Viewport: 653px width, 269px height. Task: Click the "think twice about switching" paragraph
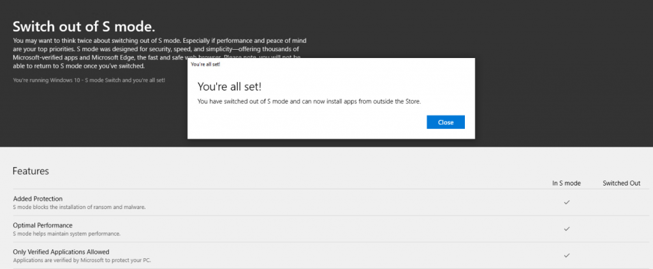(x=160, y=54)
